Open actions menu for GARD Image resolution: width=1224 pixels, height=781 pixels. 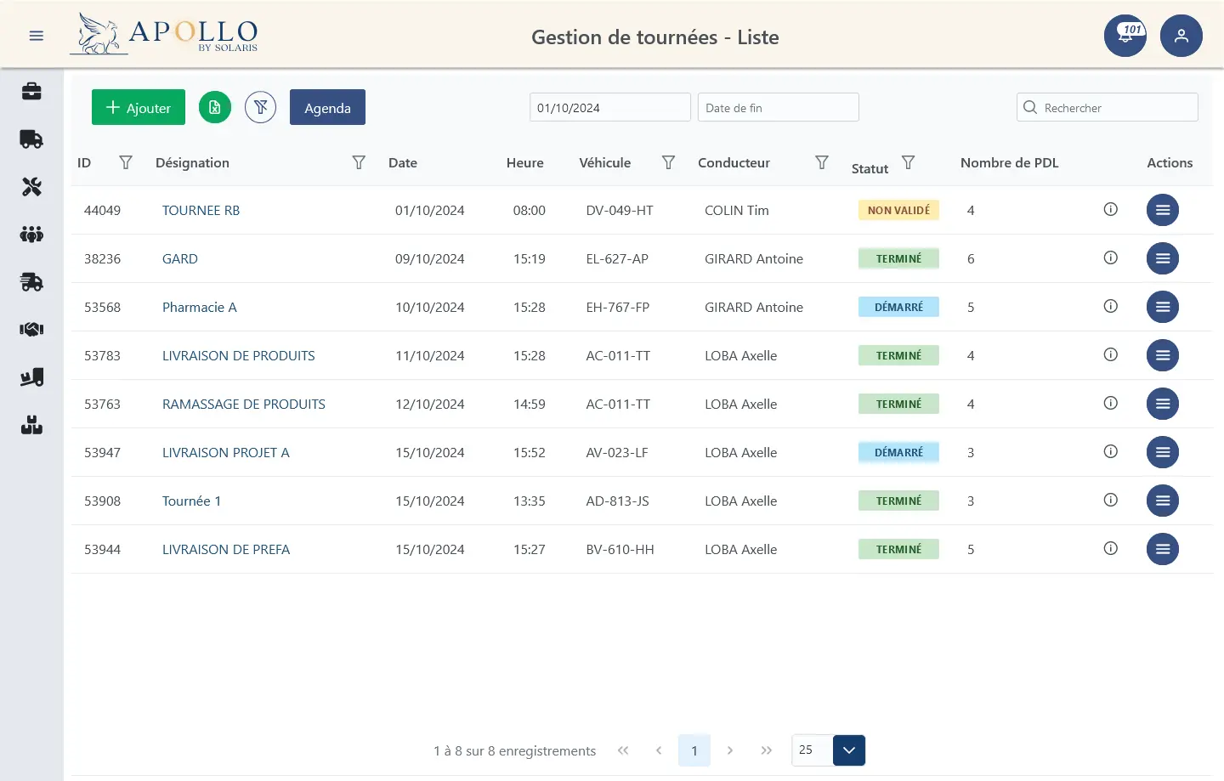coord(1163,258)
